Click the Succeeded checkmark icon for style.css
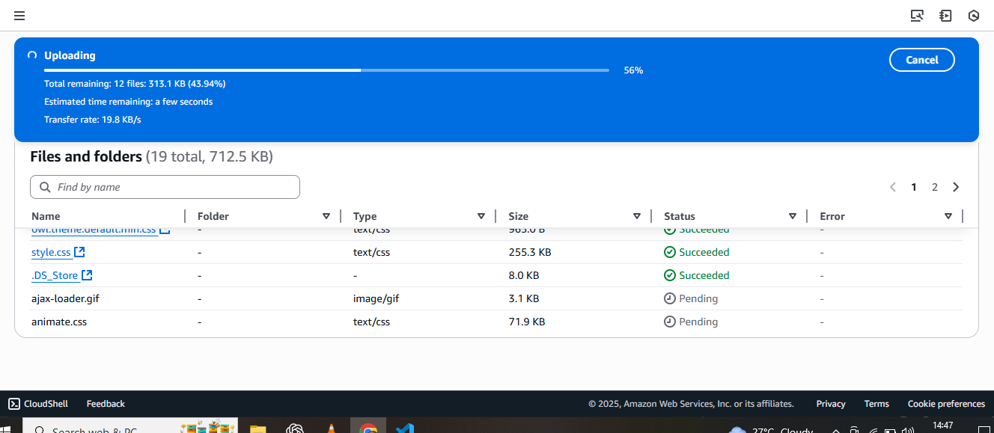 click(x=670, y=252)
